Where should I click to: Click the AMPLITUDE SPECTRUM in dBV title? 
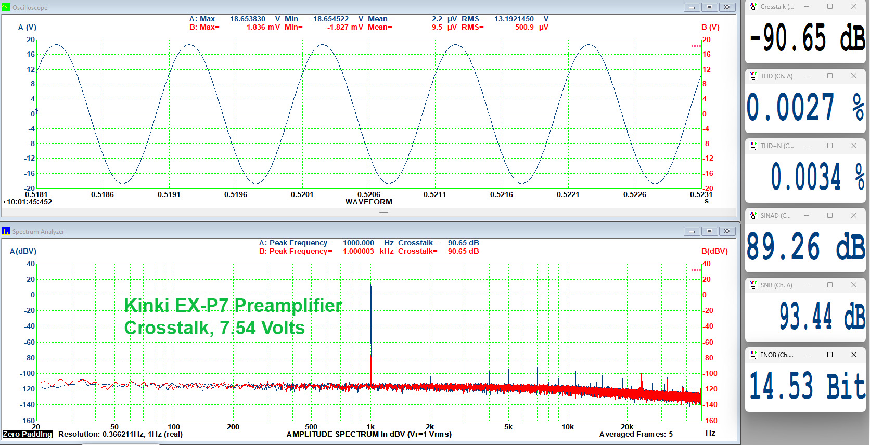point(369,434)
